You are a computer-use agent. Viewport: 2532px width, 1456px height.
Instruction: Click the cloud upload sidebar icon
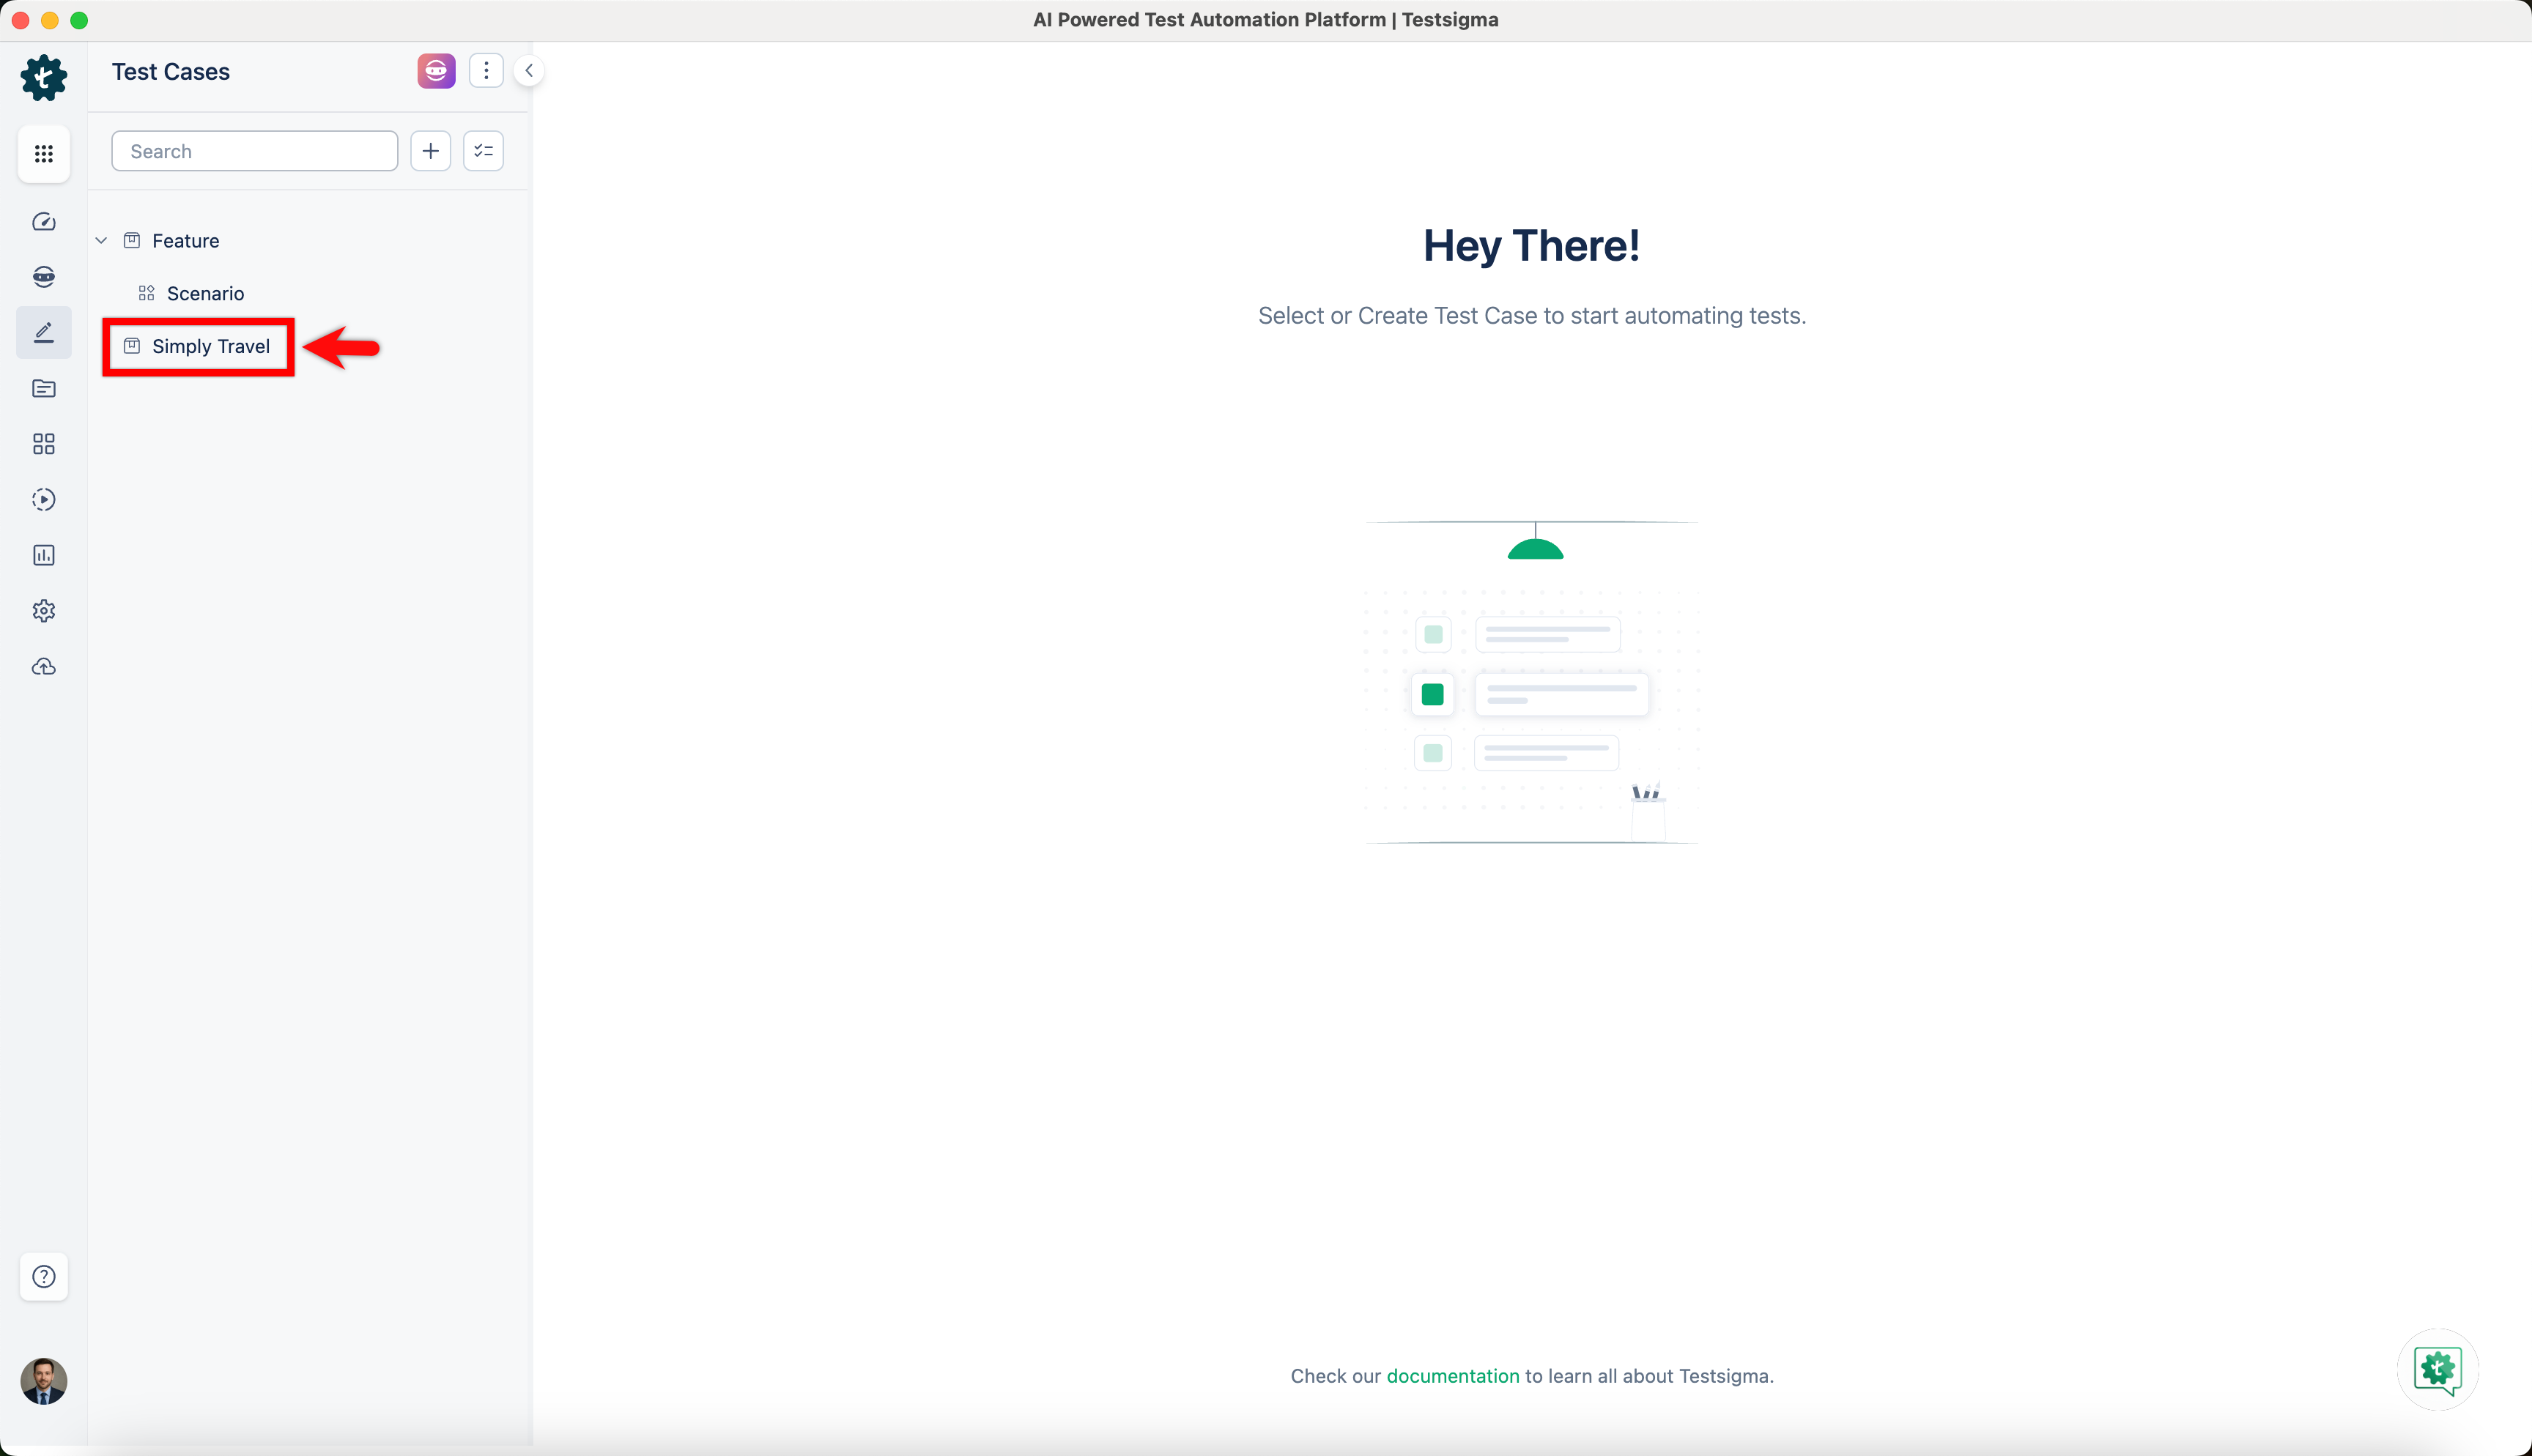[x=43, y=667]
